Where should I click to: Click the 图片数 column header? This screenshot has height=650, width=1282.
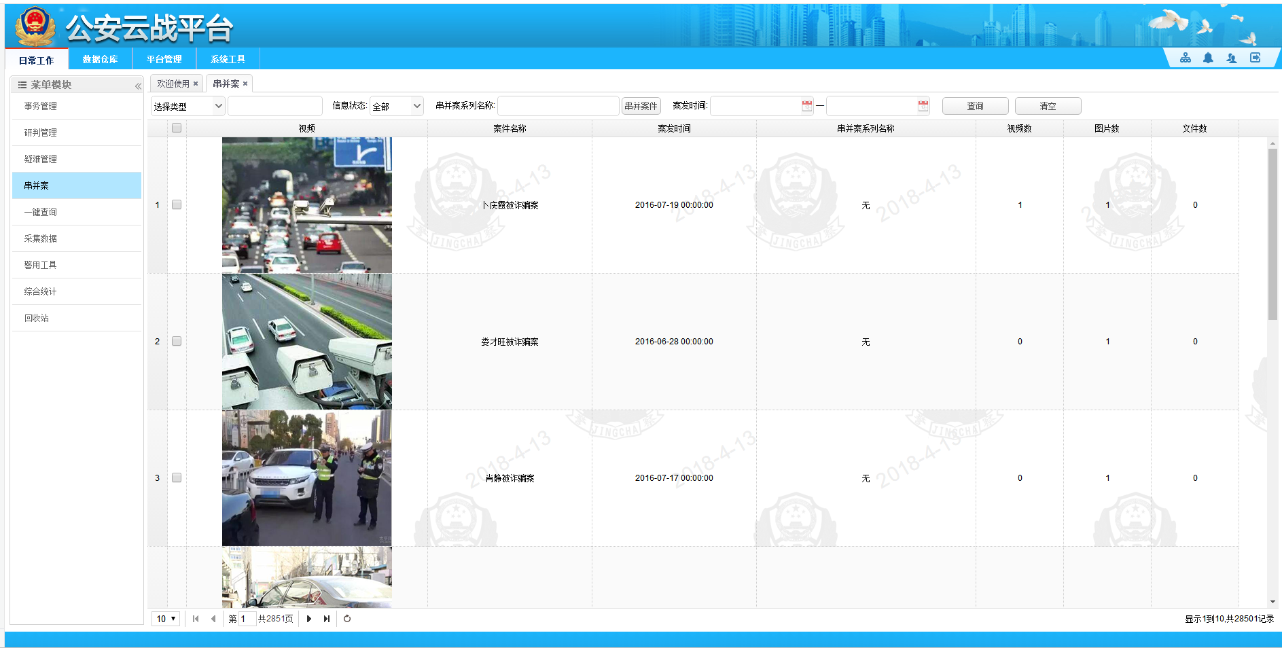(x=1107, y=128)
